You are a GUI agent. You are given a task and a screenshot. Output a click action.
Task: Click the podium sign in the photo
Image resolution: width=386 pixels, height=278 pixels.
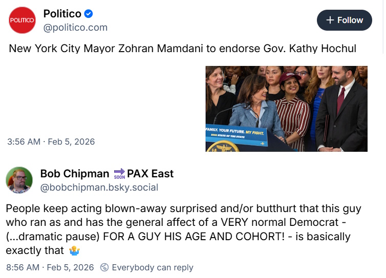(237, 136)
